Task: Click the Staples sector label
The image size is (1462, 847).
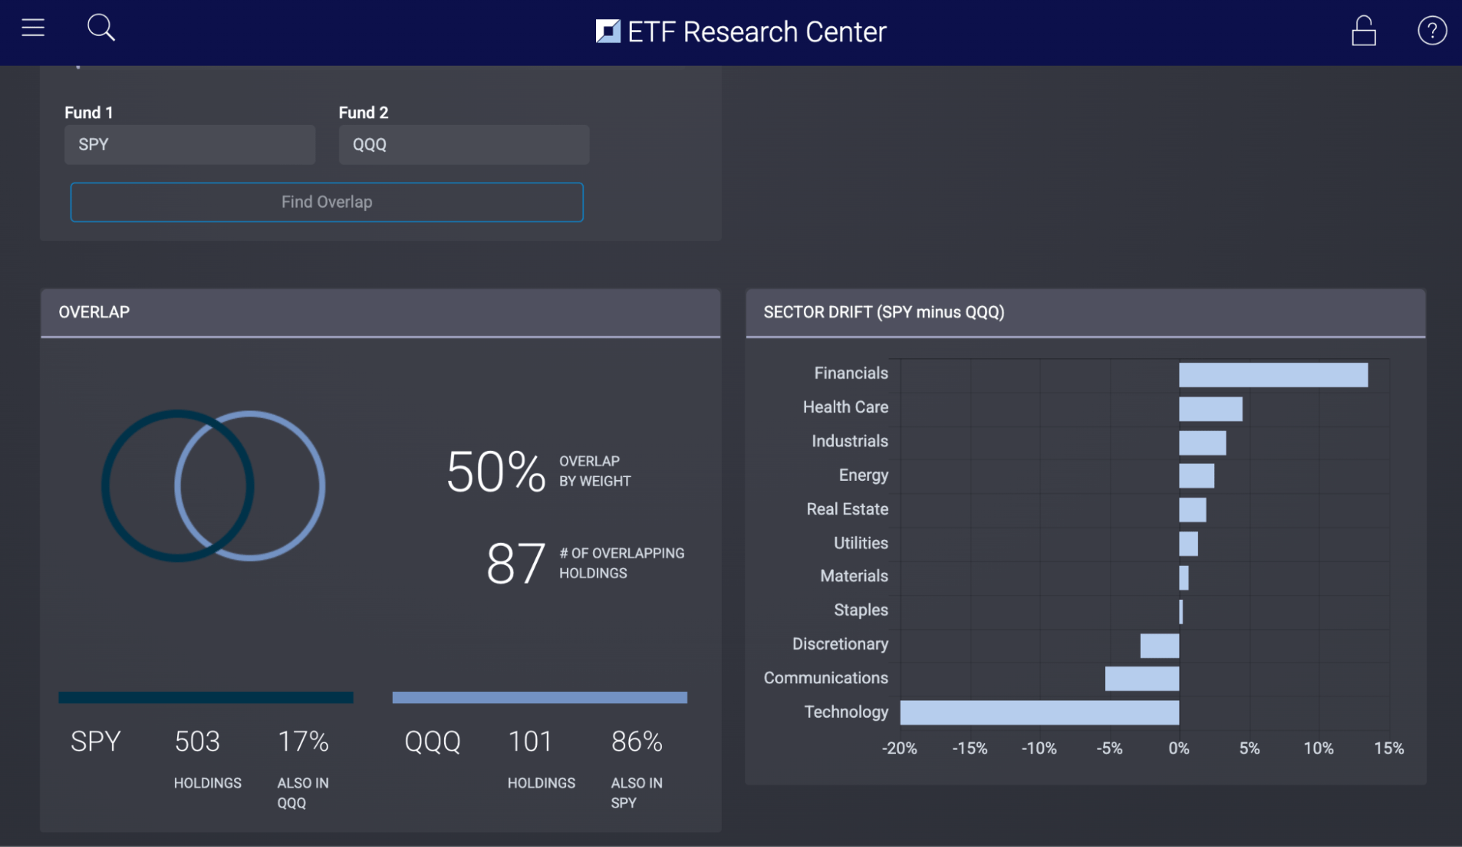Action: click(x=861, y=609)
